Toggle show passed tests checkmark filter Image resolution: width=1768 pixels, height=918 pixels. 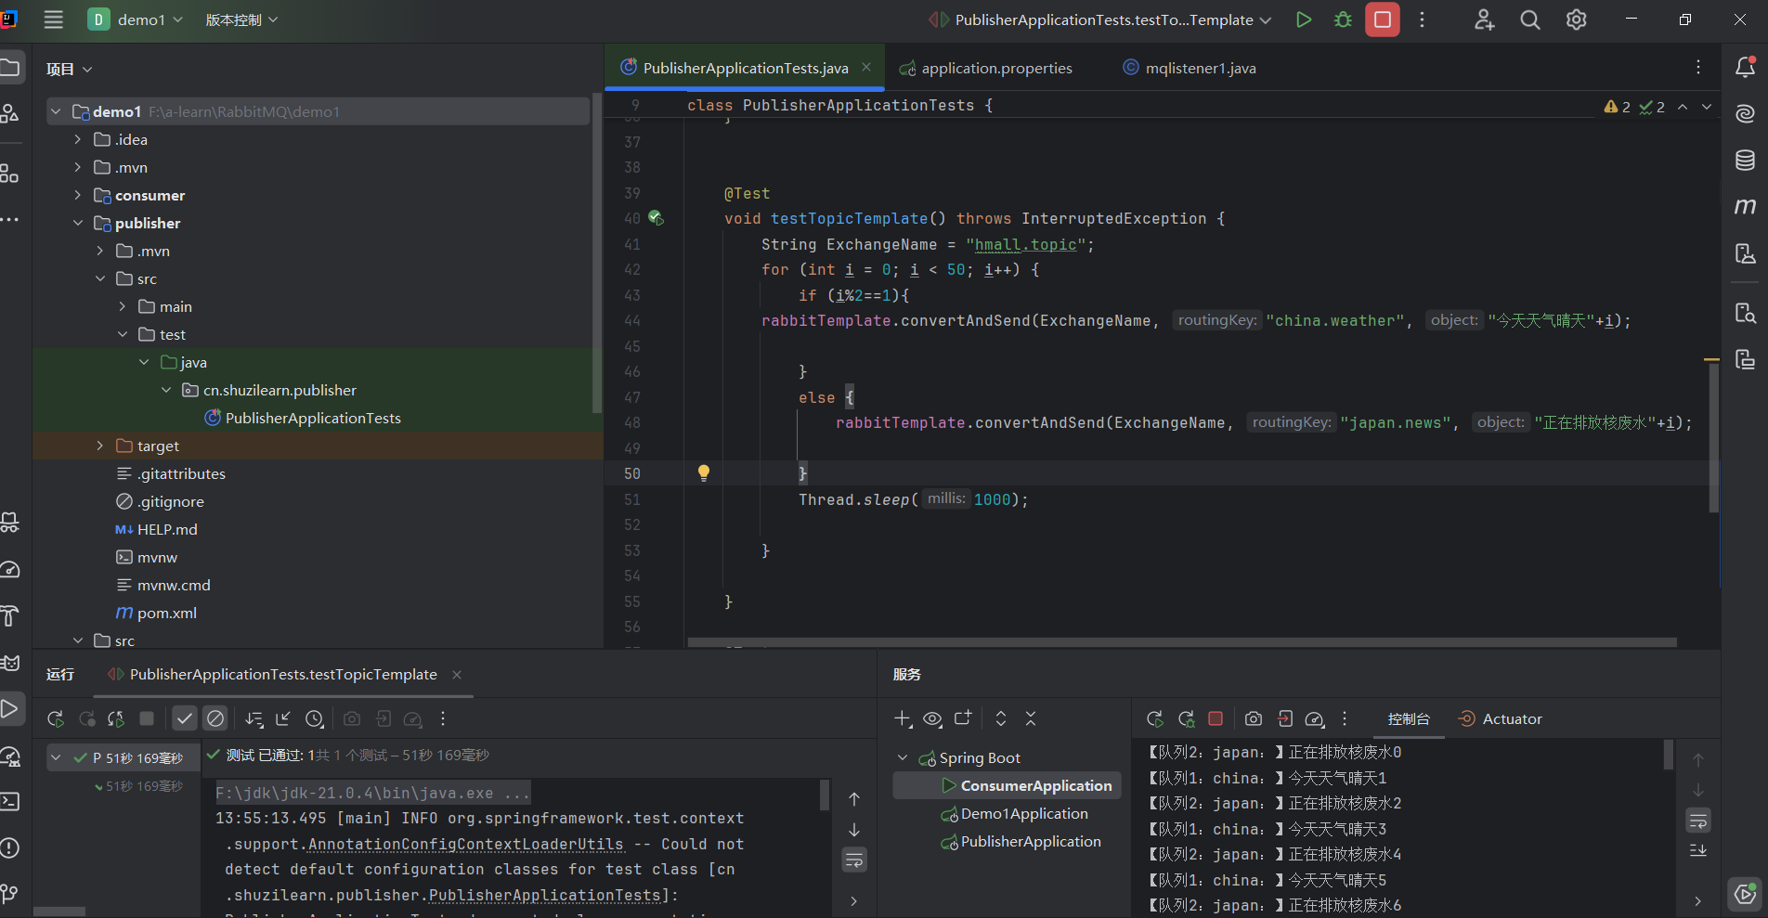pyautogui.click(x=185, y=718)
